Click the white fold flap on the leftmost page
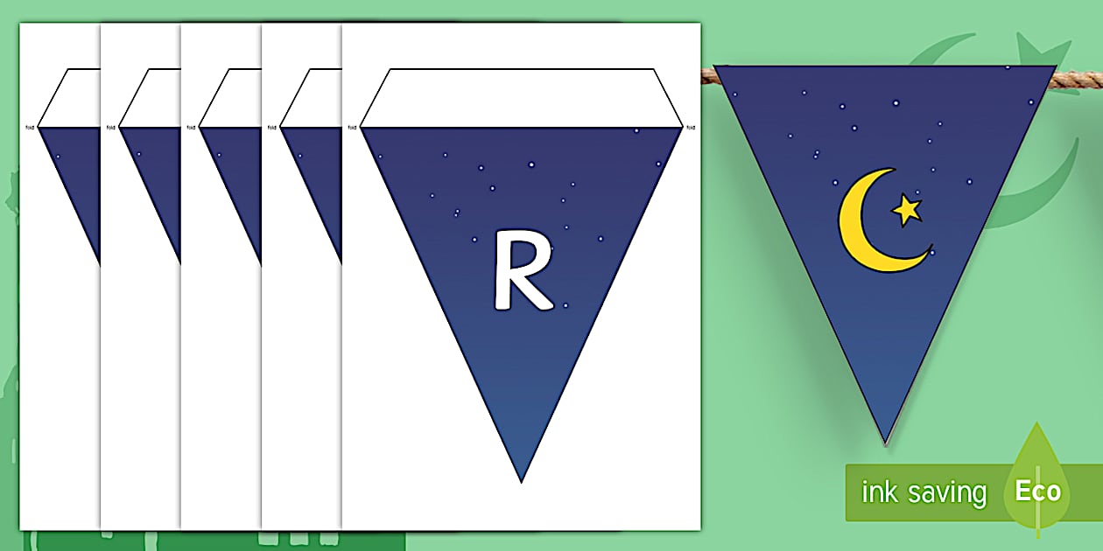 tap(79, 98)
